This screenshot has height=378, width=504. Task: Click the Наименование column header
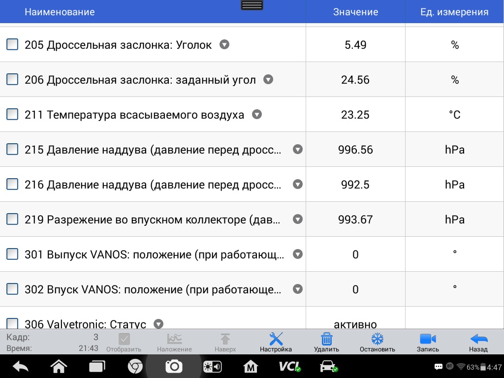click(x=60, y=12)
